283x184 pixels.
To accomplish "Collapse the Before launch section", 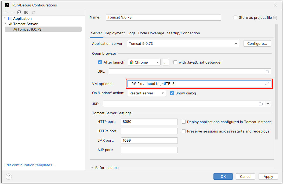I will pyautogui.click(x=92, y=168).
